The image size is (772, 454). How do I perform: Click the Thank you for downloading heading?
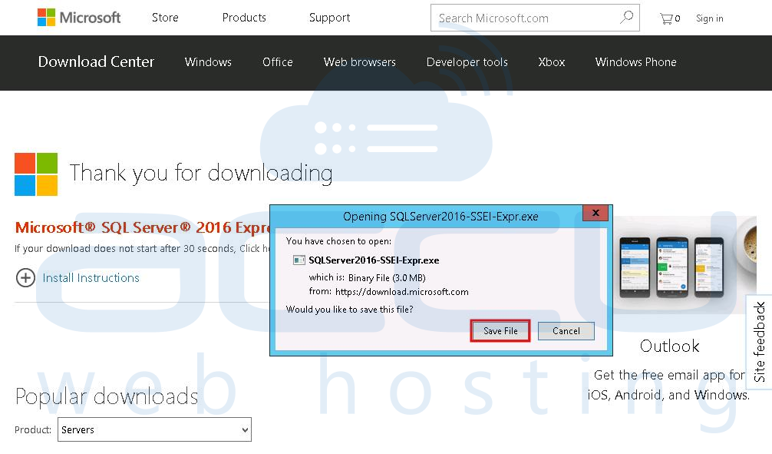[201, 173]
